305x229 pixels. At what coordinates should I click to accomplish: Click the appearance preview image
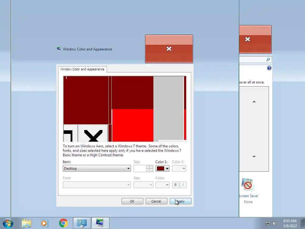(125, 109)
